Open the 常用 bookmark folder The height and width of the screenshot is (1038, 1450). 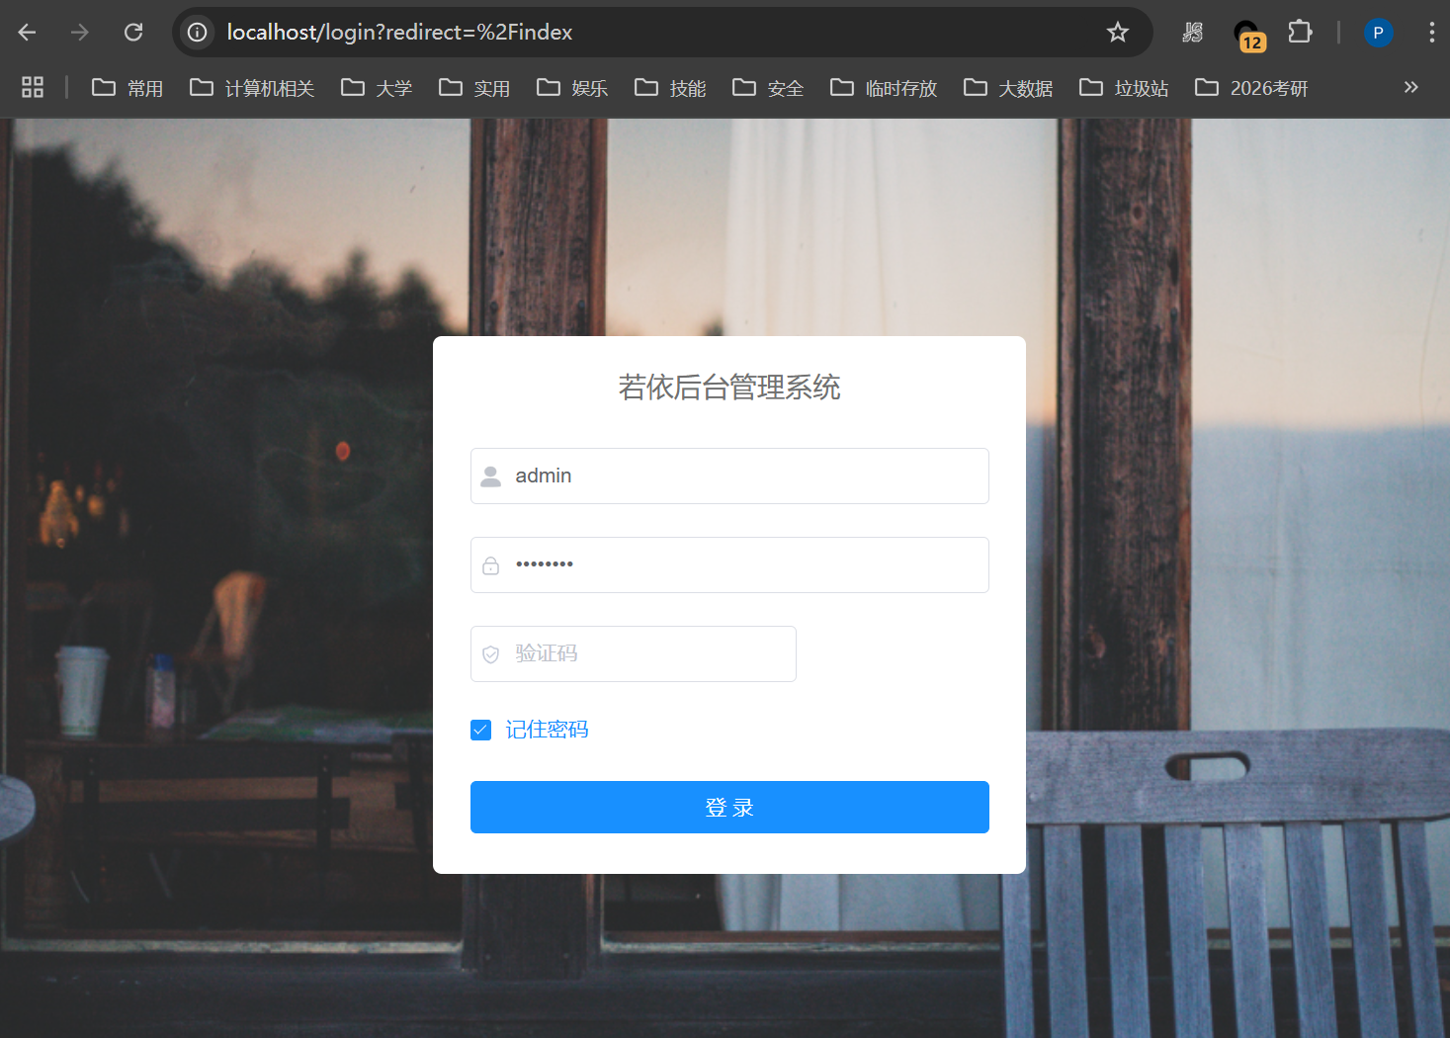(x=128, y=88)
